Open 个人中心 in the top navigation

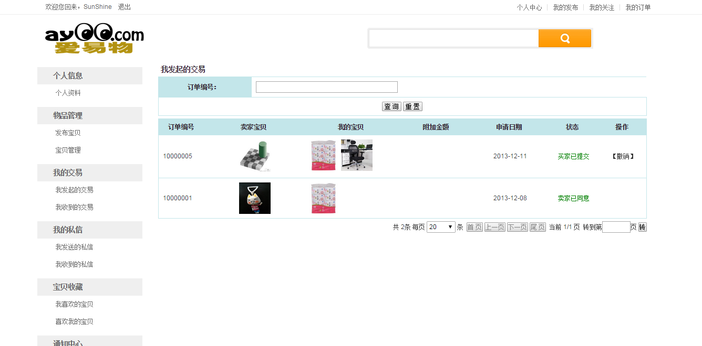[529, 7]
